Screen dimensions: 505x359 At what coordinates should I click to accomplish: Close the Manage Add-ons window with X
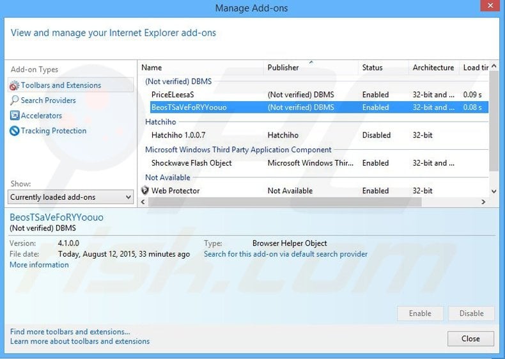tap(490, 6)
